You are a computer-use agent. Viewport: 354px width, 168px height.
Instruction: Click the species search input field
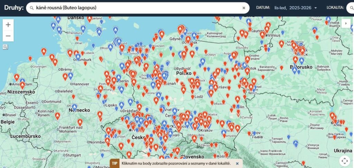coord(138,8)
